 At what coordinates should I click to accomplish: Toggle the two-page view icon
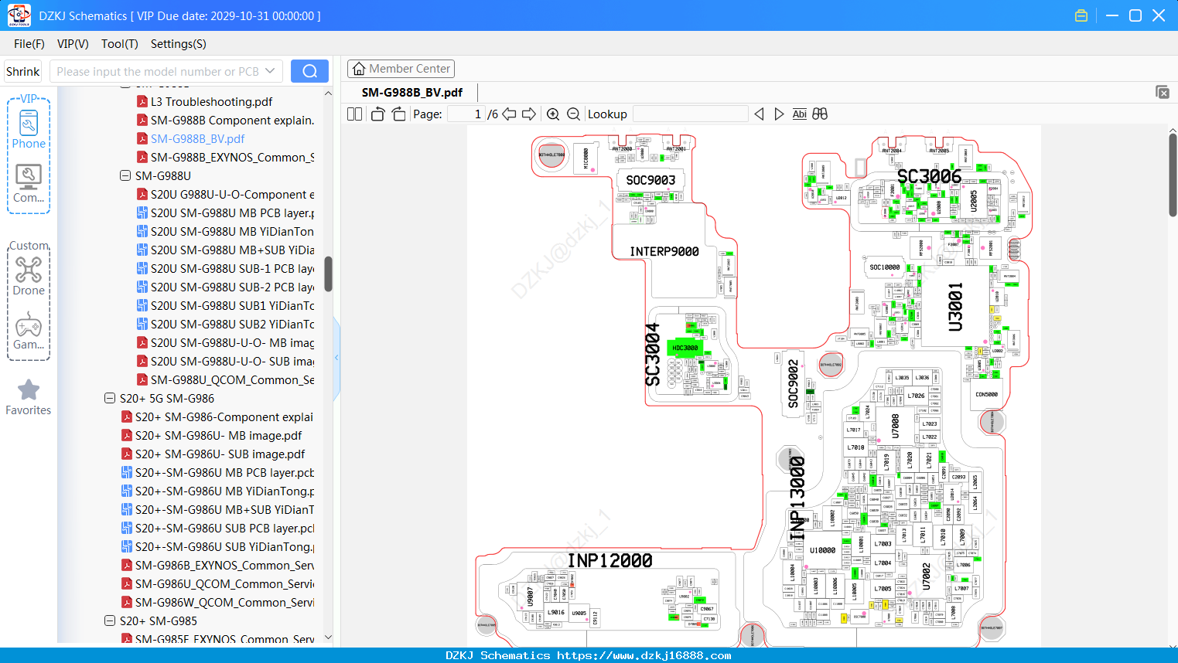point(355,114)
